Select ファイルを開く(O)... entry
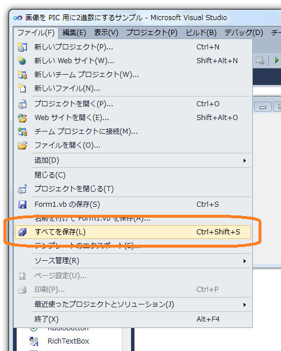281x351 pixels. (x=133, y=145)
